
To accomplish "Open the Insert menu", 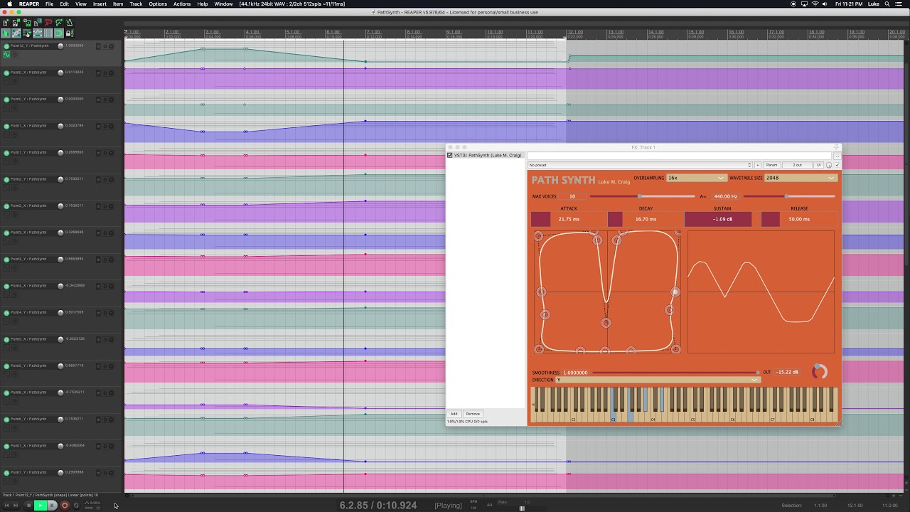I will (100, 4).
